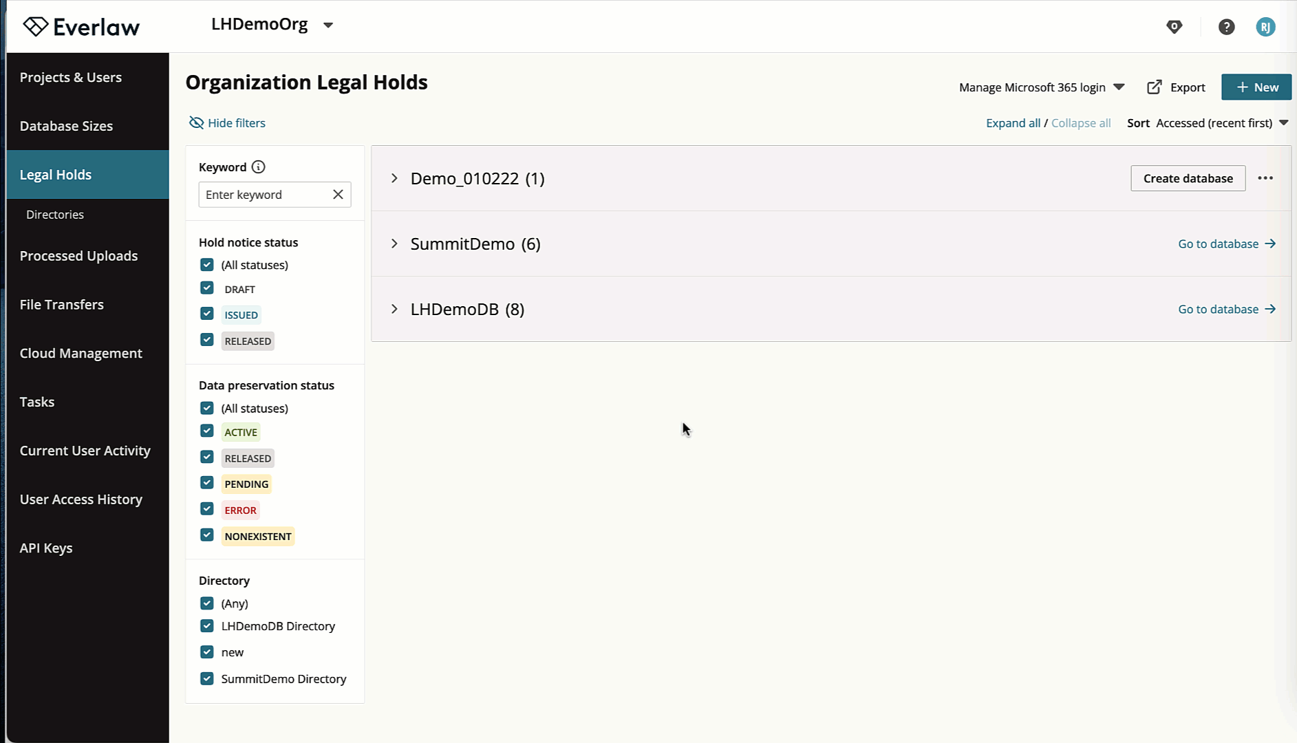The height and width of the screenshot is (743, 1297).
Task: Open Cloud Management page
Action: [x=87, y=354]
